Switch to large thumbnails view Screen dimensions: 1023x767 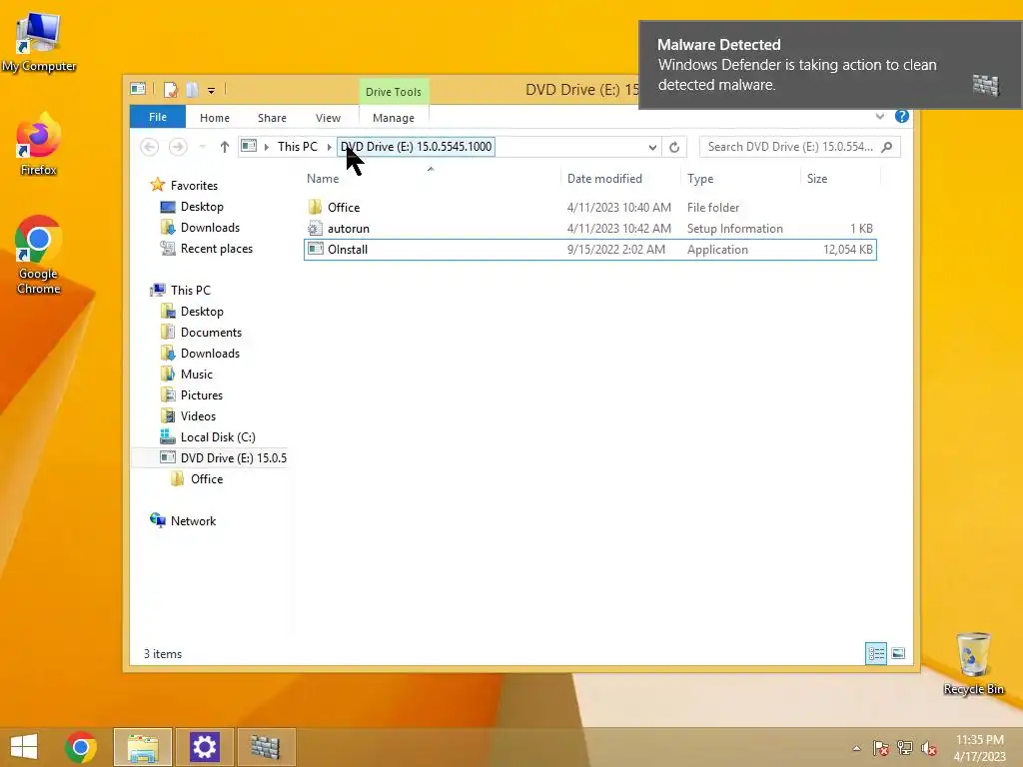[898, 653]
